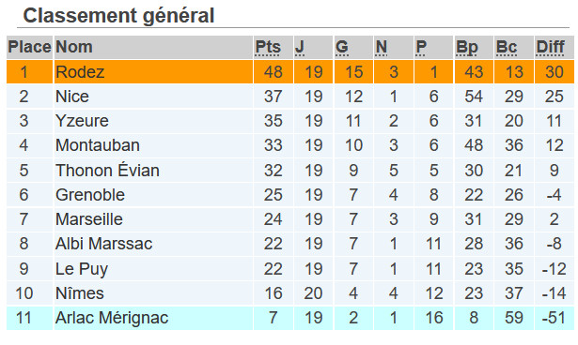Click Montauban in the standings
Image resolution: width=578 pixels, height=345 pixels.
(x=98, y=145)
